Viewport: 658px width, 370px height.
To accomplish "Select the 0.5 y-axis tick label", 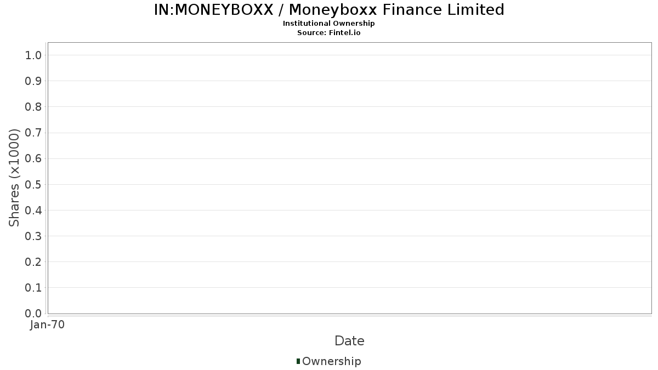I will click(x=33, y=184).
